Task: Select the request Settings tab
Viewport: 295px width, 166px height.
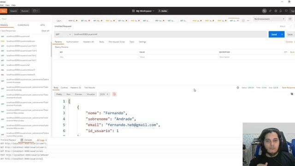Action: [x=142, y=42]
